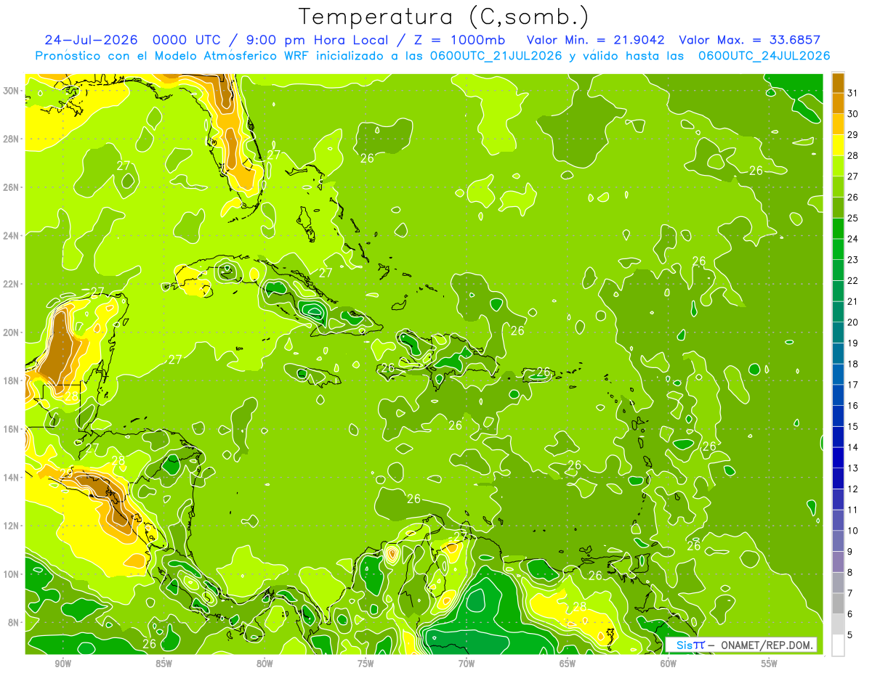Click the 12N latitude label
Image resolution: width=872 pixels, height=673 pixels.
click(x=12, y=526)
